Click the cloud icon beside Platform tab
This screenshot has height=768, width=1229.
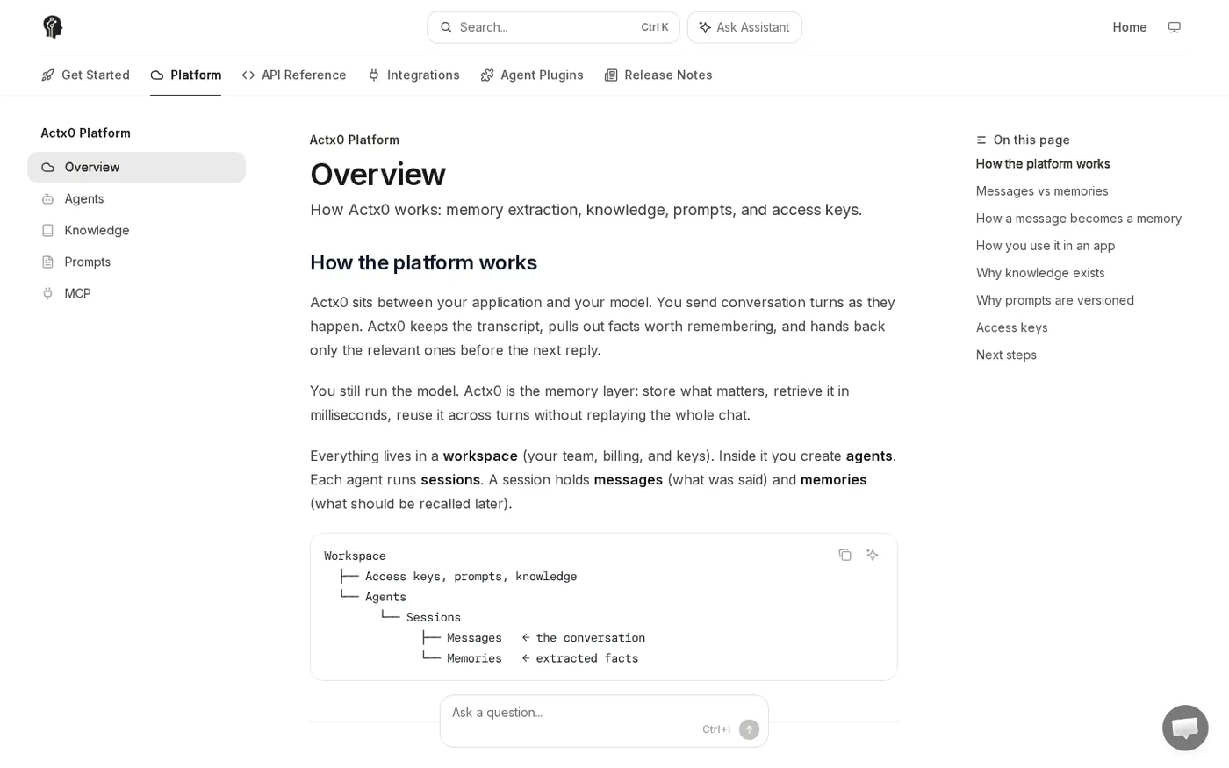(x=157, y=75)
